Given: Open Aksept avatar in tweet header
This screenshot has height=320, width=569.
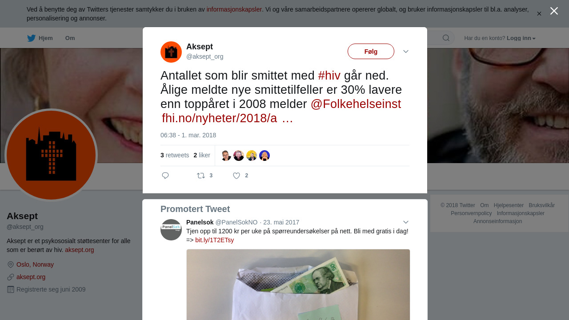Looking at the screenshot, I should coord(171,52).
